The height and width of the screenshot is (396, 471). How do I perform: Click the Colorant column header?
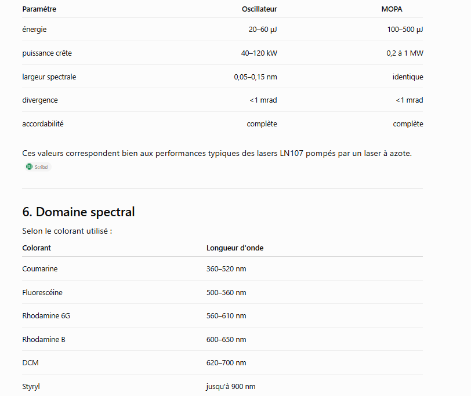37,248
